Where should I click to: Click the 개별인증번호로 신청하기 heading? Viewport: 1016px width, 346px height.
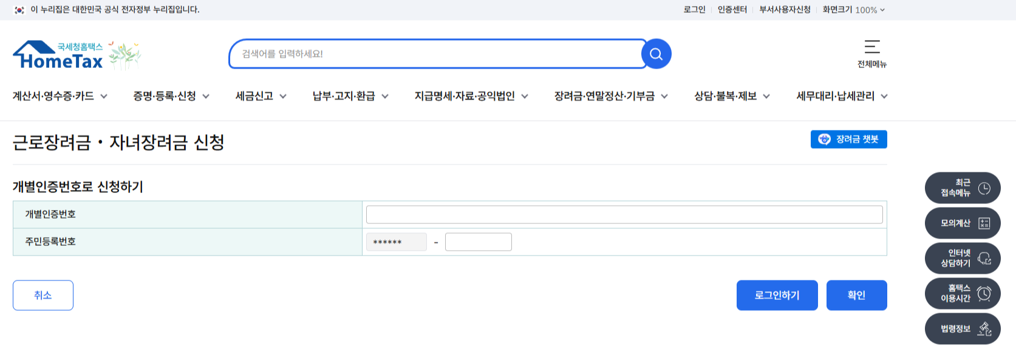tap(78, 186)
